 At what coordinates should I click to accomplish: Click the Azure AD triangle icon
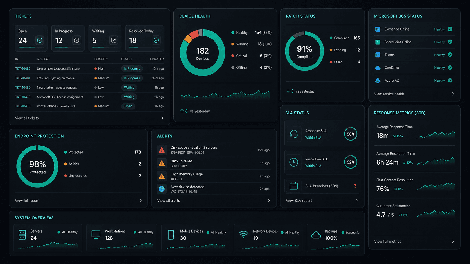tap(378, 81)
